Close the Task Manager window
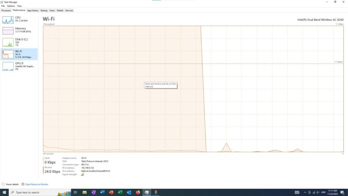This screenshot has width=348, height=196. tap(343, 2)
